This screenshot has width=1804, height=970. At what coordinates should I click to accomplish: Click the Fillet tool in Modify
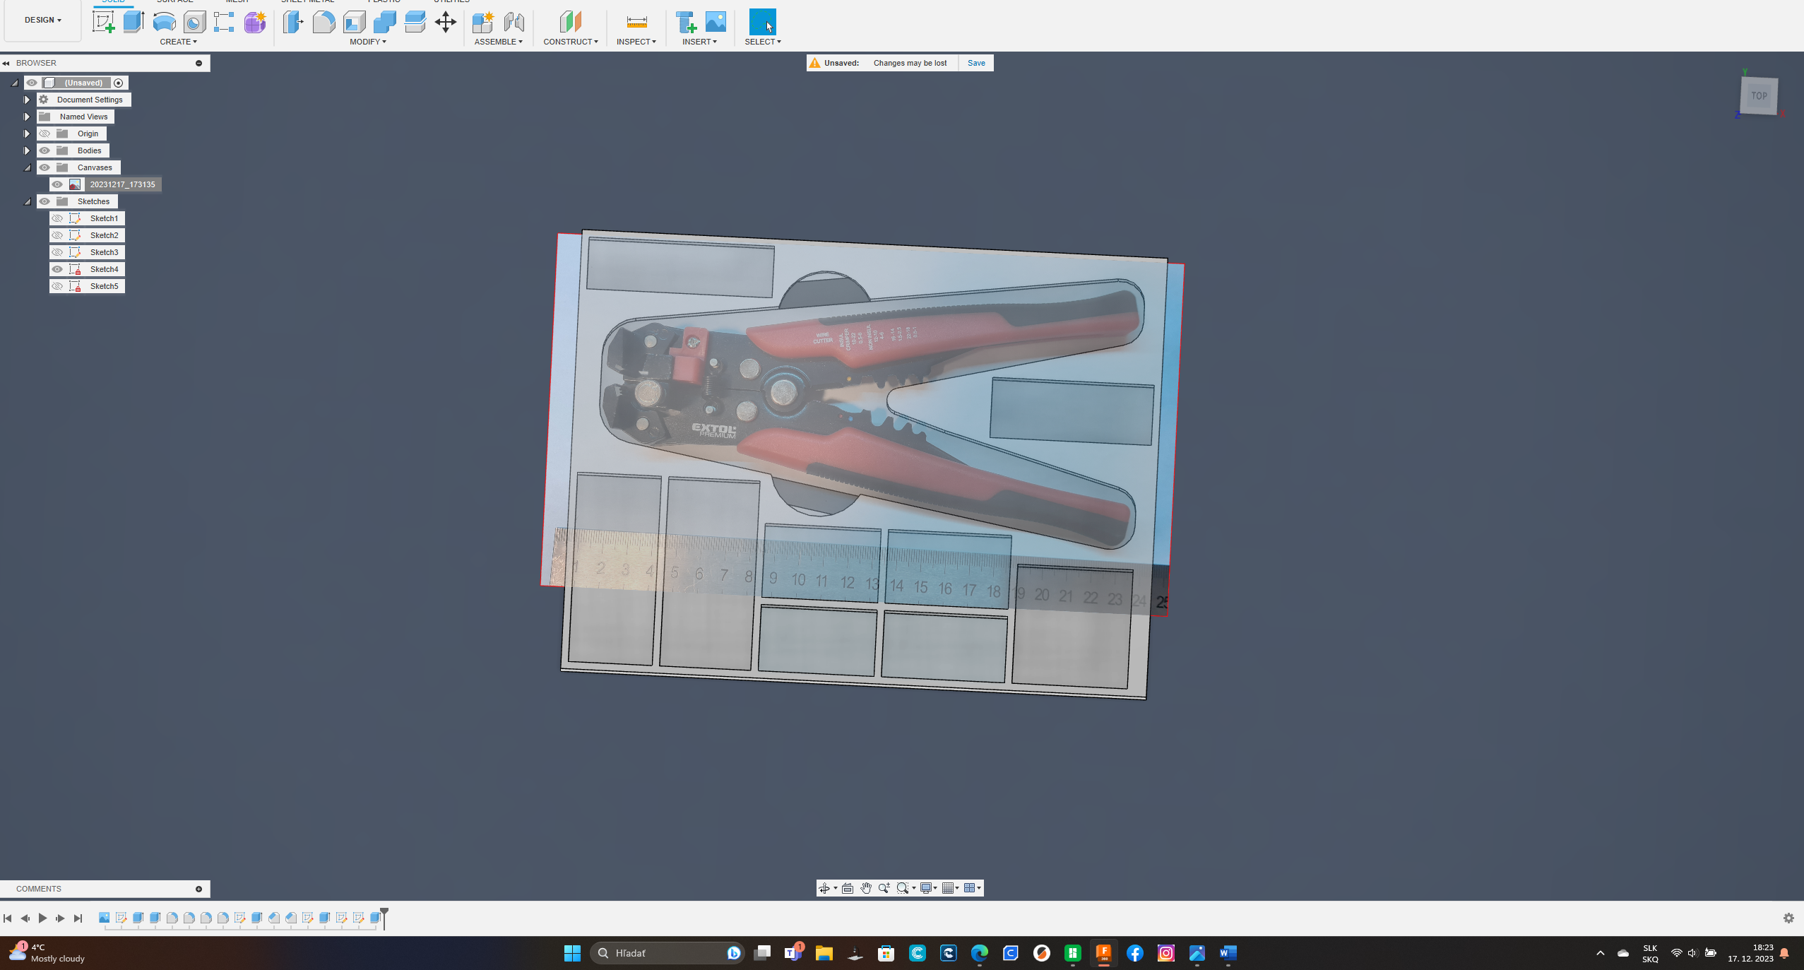[324, 22]
